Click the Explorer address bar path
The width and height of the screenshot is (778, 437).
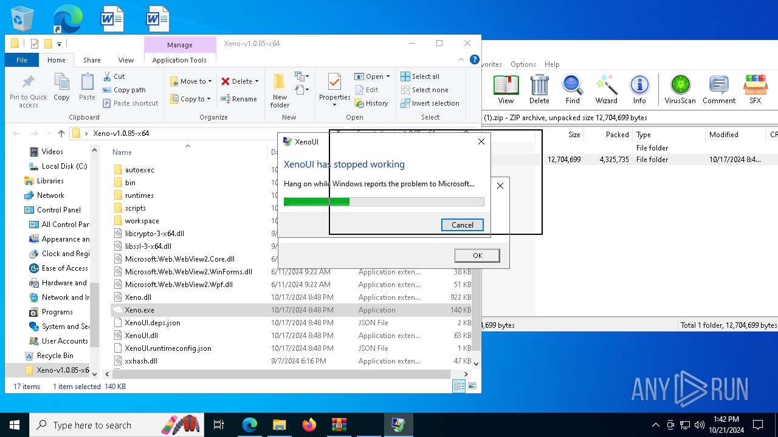point(121,134)
